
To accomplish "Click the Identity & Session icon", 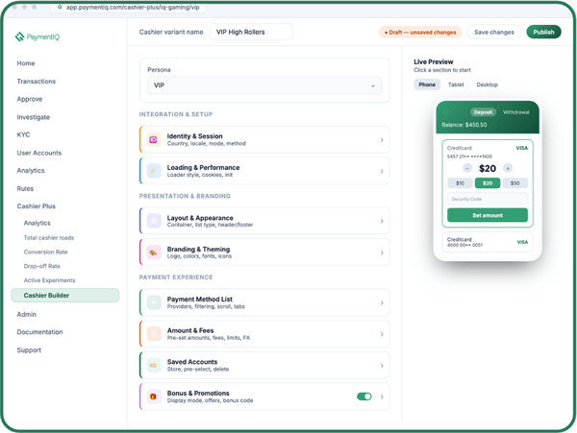I will pos(154,139).
